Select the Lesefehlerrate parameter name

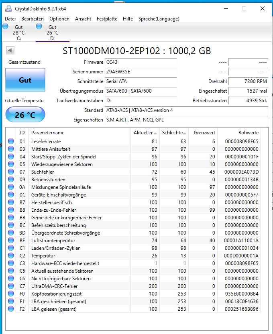[46, 142]
